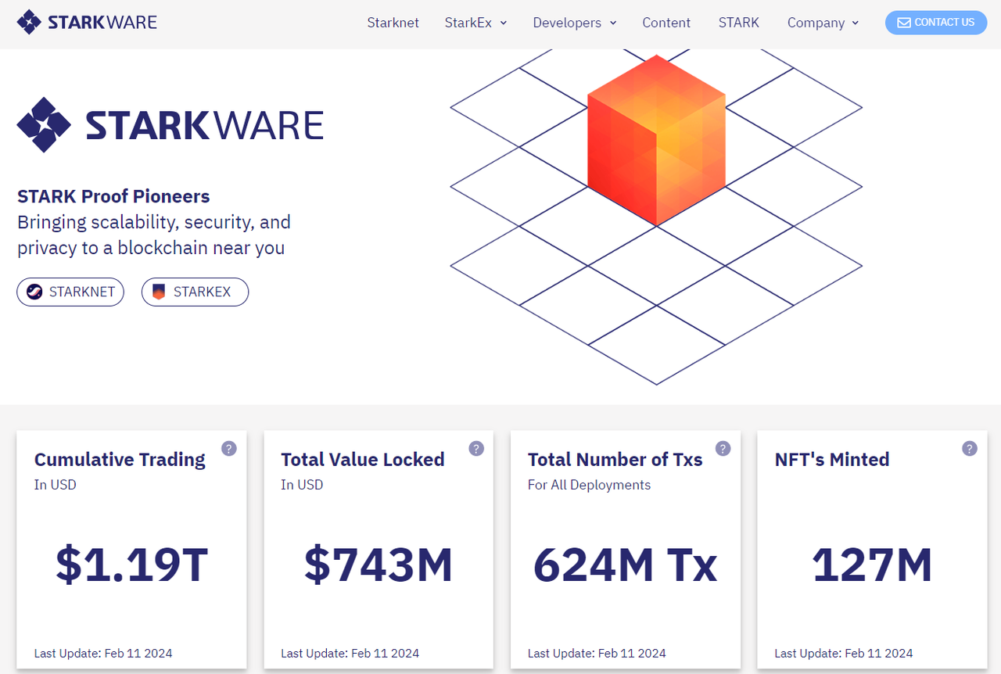Click the STARKEX pill button
The width and height of the screenshot is (1001, 674).
(x=195, y=292)
